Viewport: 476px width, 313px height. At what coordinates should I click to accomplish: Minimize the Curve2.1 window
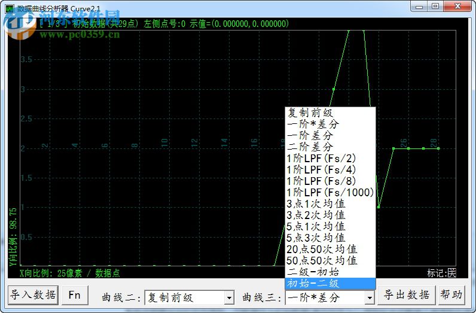[419, 7]
